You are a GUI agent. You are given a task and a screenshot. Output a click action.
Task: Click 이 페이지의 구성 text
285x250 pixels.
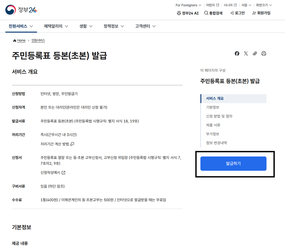(213, 70)
